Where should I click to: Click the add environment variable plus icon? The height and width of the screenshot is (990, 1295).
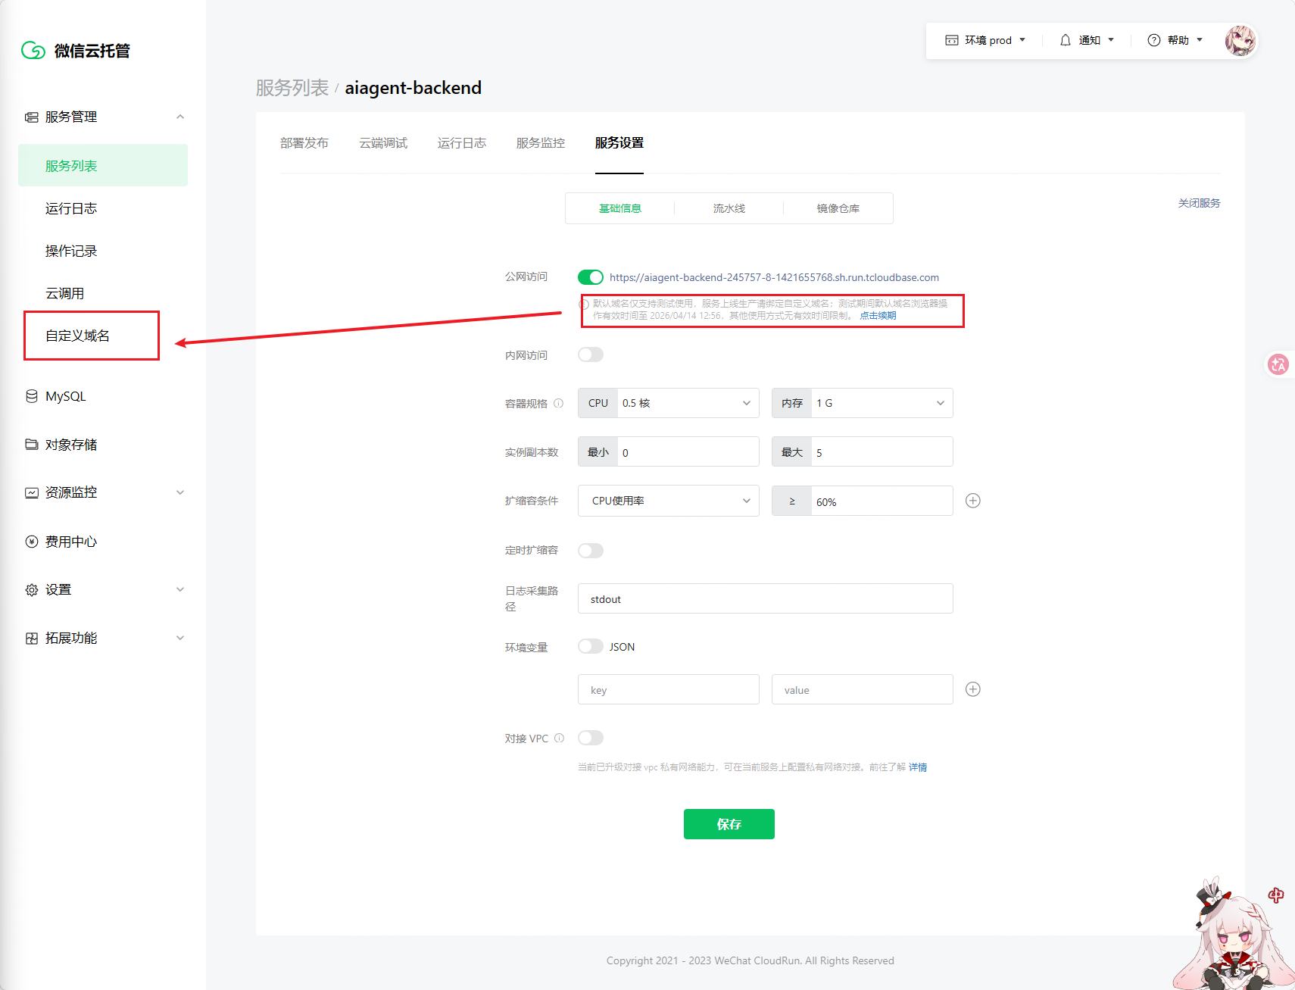click(x=973, y=689)
